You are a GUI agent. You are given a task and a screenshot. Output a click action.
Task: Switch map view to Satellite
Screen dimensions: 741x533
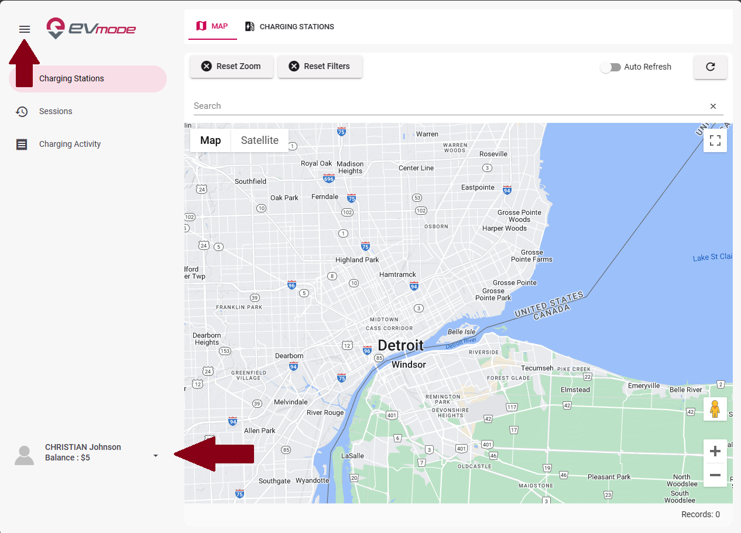click(x=260, y=140)
